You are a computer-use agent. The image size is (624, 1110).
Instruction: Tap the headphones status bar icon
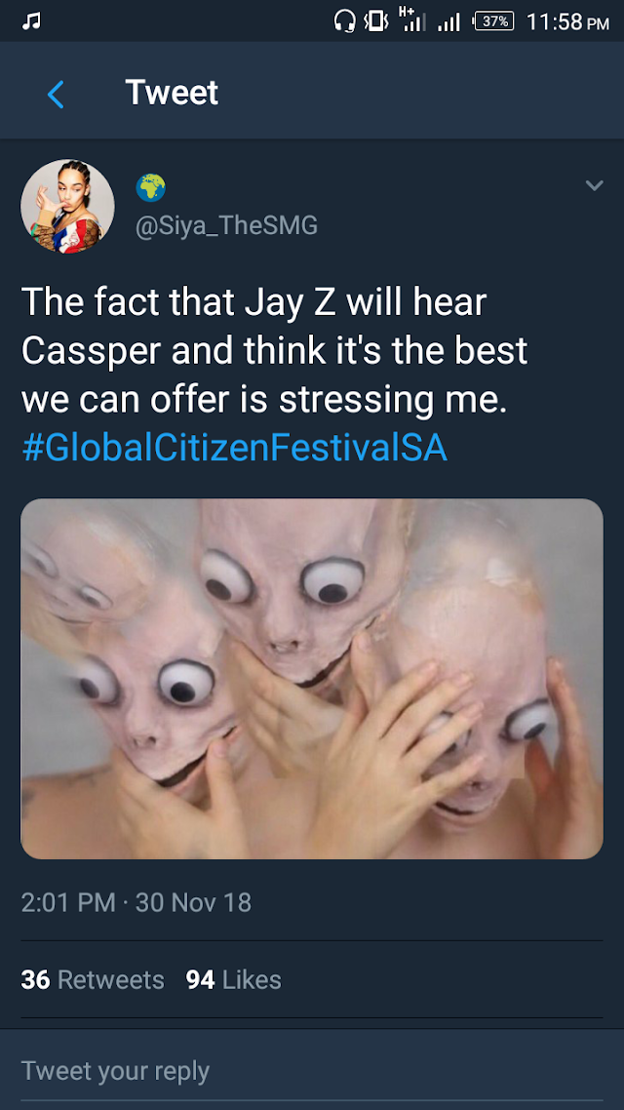click(x=344, y=21)
